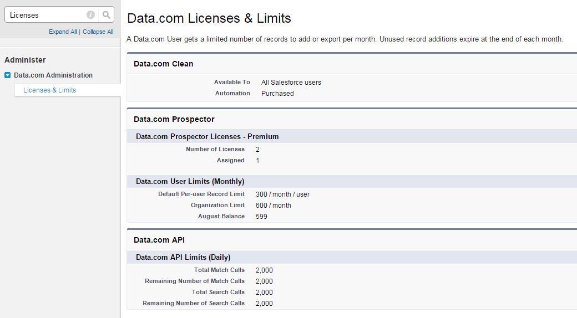
Task: Click Total Match Calls value 2,000
Action: 264,270
